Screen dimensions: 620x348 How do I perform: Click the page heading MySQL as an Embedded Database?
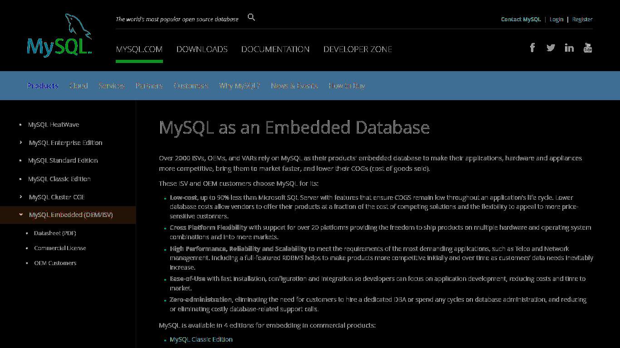point(294,127)
